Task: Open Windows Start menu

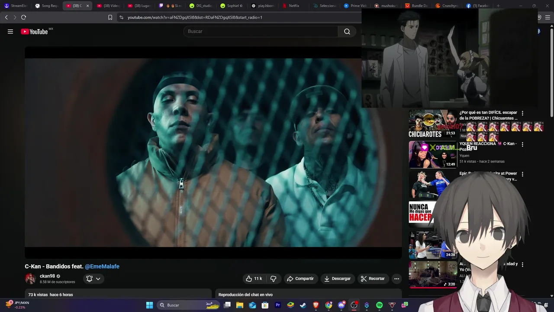Action: tap(149, 305)
